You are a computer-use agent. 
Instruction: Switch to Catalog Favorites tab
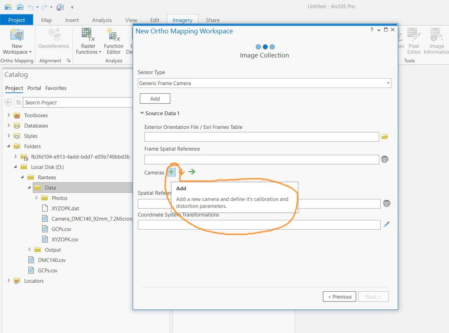click(x=56, y=88)
